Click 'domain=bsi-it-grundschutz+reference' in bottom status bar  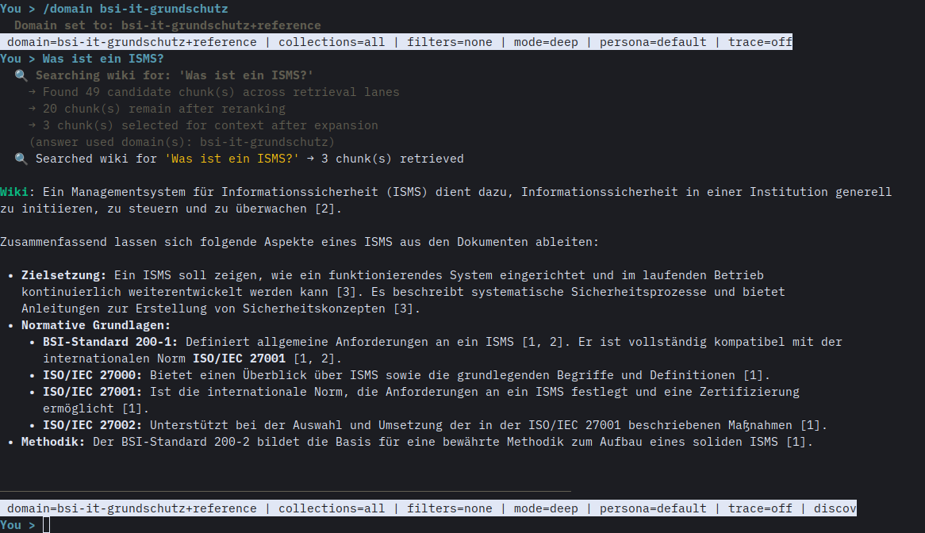point(132,508)
